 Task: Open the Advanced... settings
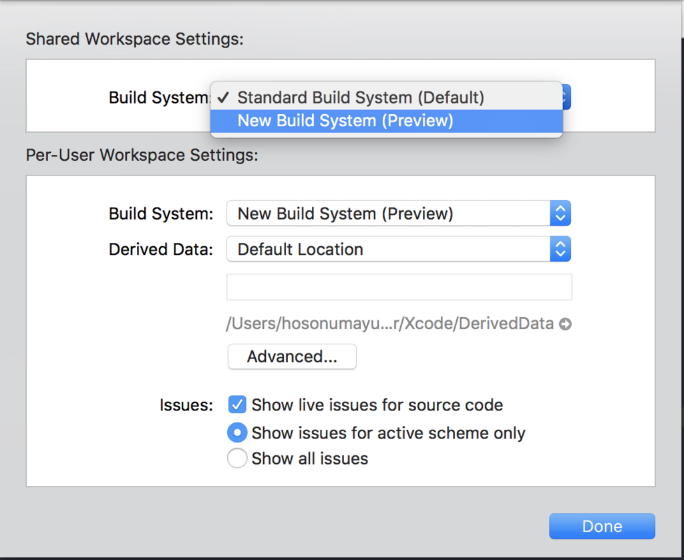click(292, 356)
